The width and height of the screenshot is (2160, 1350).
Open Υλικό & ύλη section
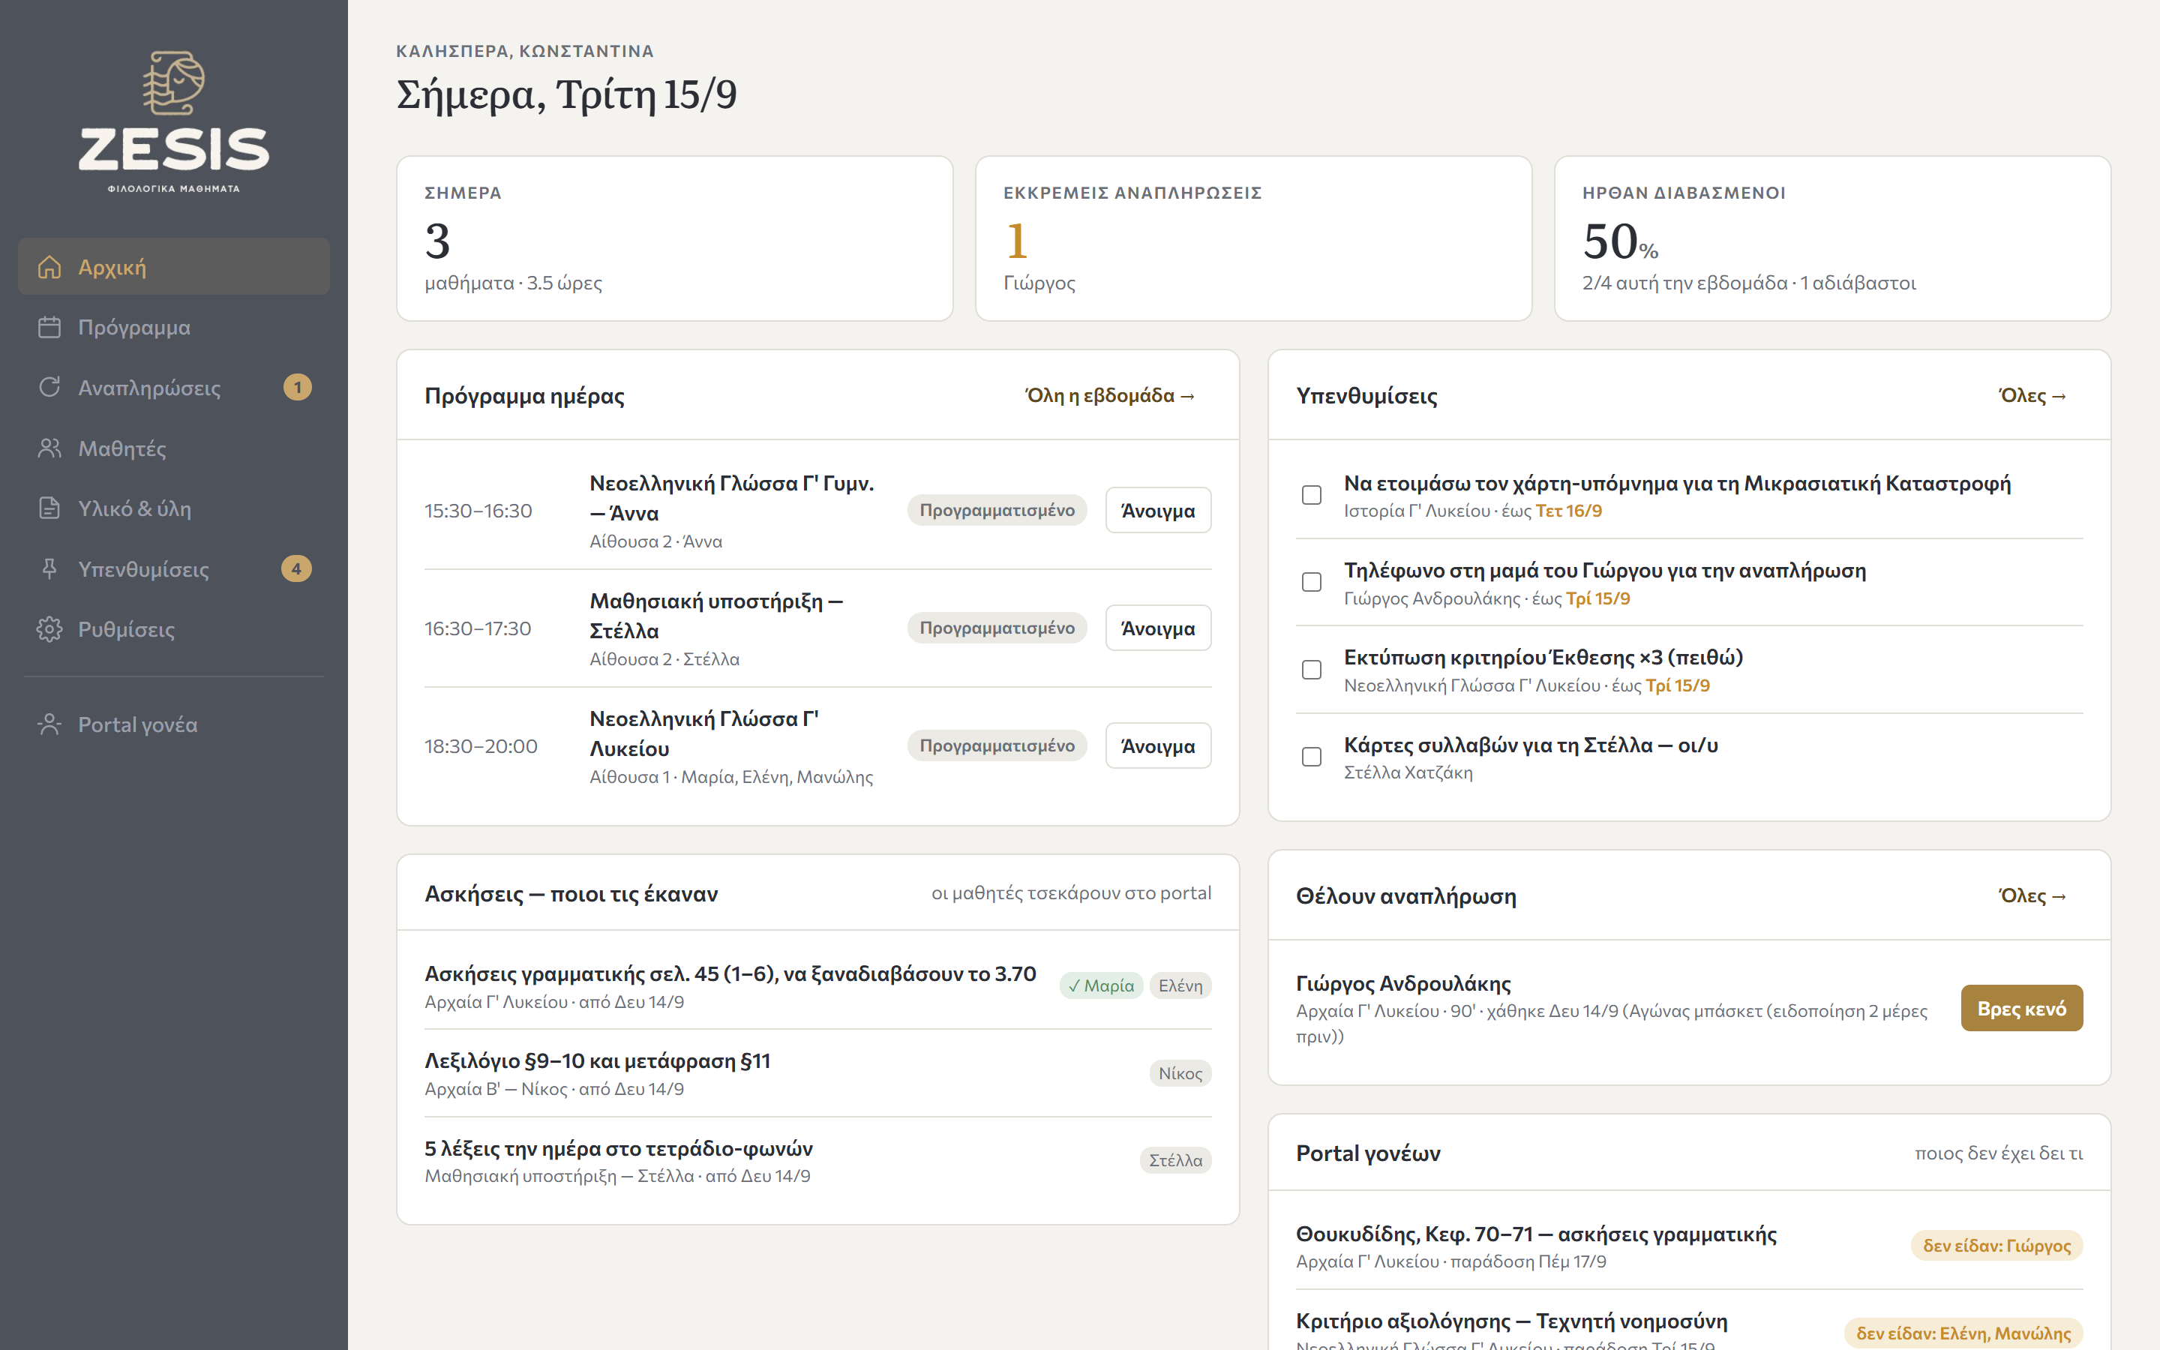[x=174, y=508]
